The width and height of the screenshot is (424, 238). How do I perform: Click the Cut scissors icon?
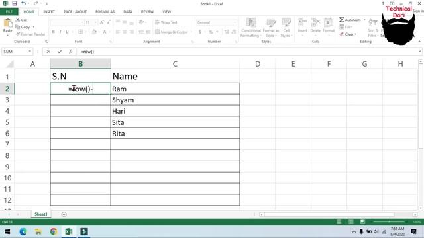coord(18,20)
